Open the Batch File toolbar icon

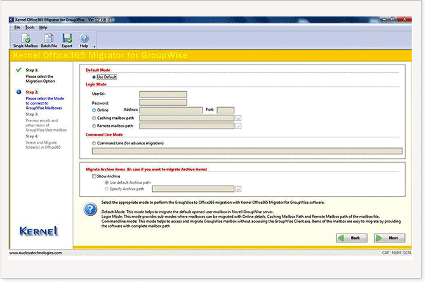pyautogui.click(x=49, y=41)
